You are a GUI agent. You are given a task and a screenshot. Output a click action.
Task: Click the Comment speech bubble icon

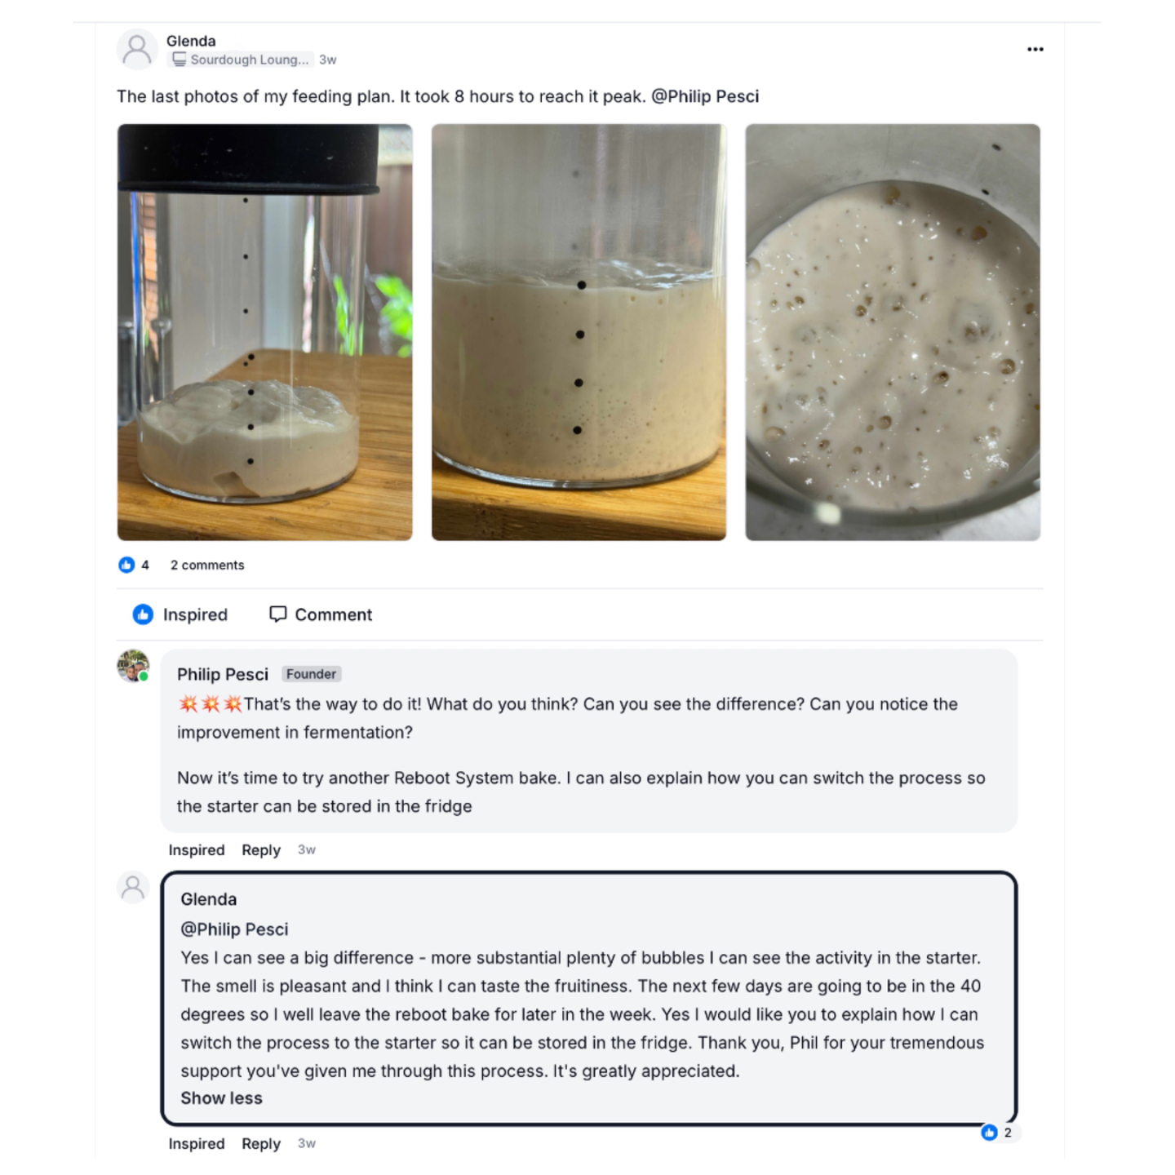pos(278,614)
